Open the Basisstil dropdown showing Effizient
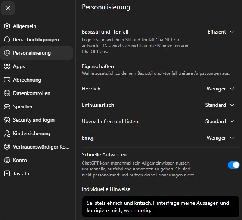 (221, 32)
